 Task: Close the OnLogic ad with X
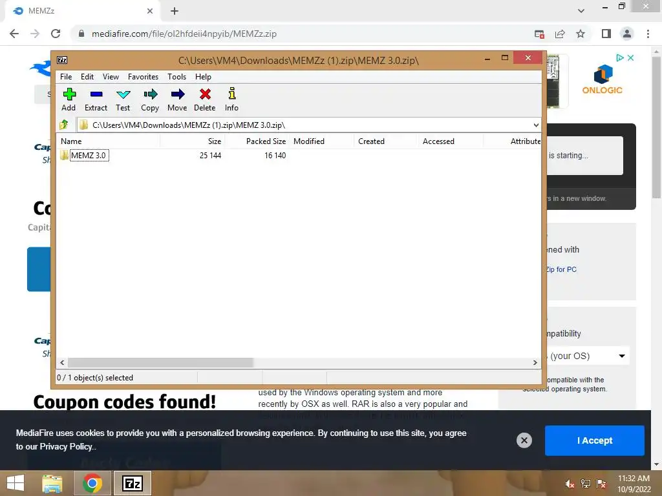630,57
